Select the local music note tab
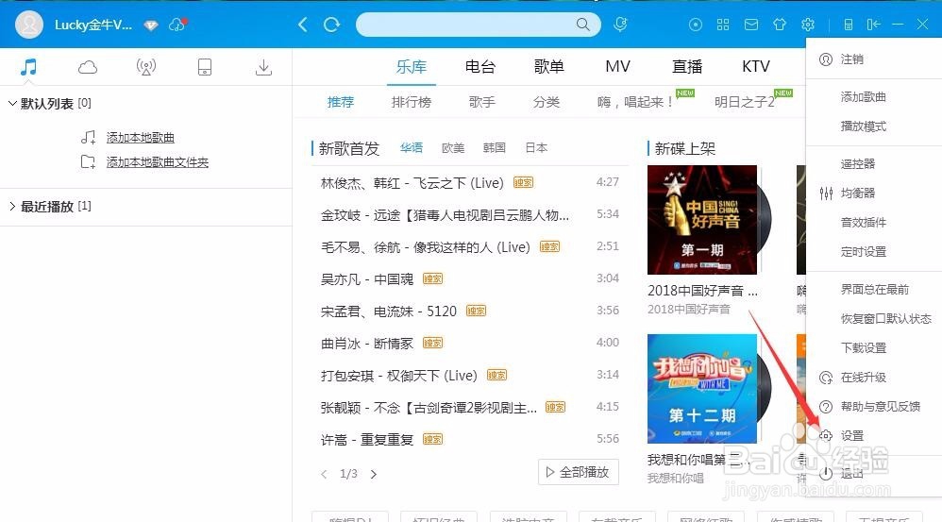Screen dimensions: 942x522 28,67
